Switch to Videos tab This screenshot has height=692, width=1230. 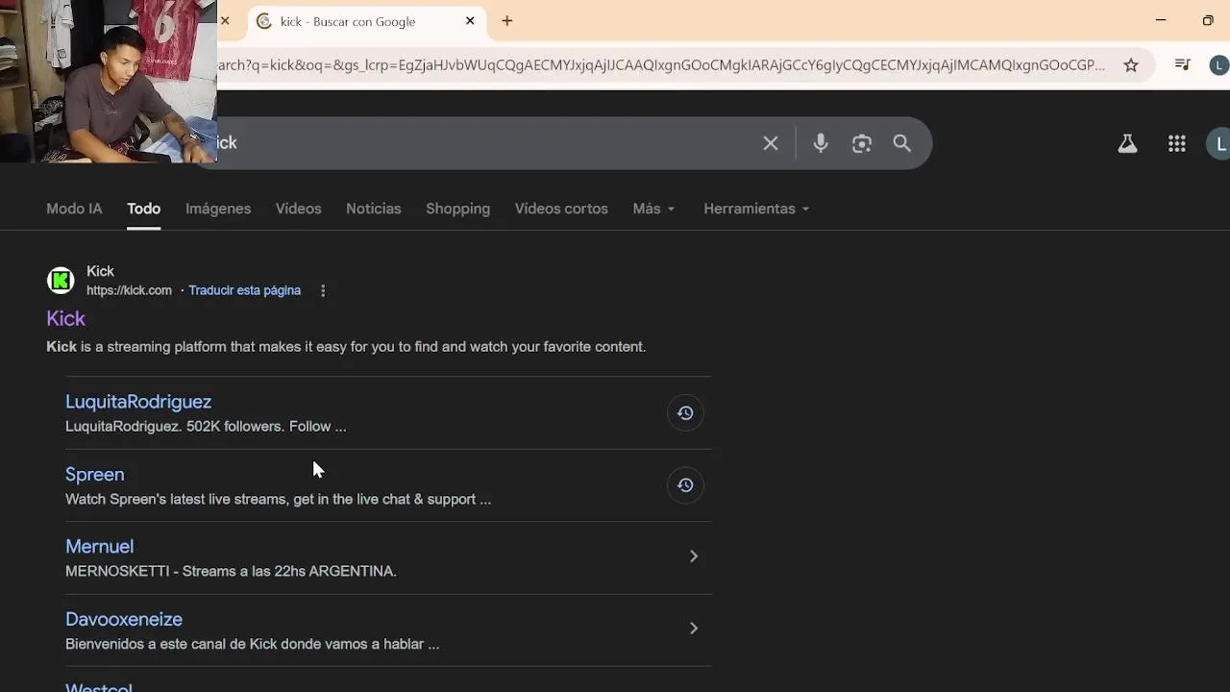pos(298,209)
